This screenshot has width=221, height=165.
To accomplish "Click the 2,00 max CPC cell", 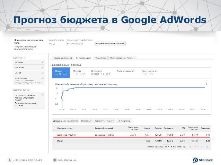I will pos(133,135).
